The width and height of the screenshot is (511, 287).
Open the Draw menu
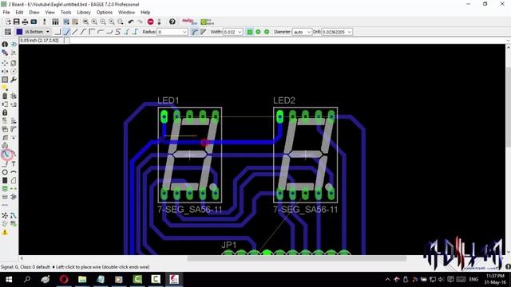(x=34, y=13)
